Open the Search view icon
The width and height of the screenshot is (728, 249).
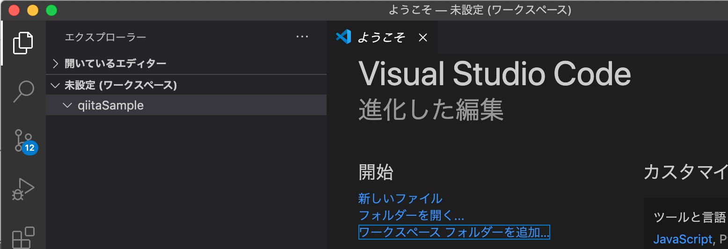click(23, 91)
